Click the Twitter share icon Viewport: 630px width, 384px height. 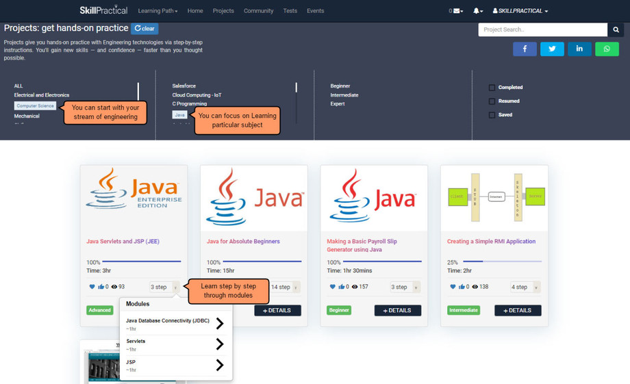(552, 49)
